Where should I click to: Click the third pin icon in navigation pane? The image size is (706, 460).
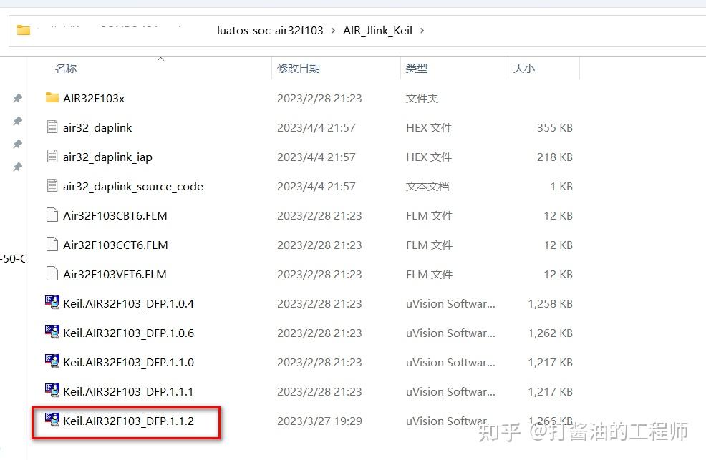18,144
